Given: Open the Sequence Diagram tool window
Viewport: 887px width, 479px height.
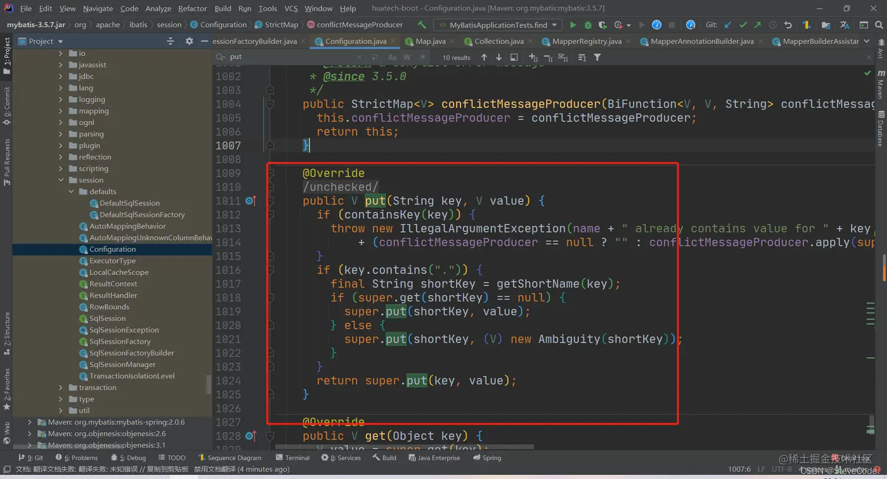Looking at the screenshot, I should 229,458.
